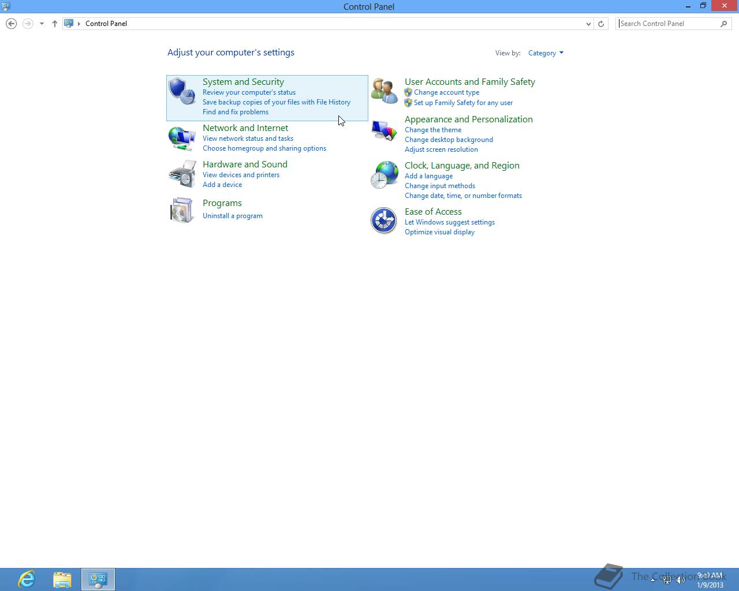The width and height of the screenshot is (739, 591).
Task: Open User Accounts and Family Safety heading
Action: point(470,82)
